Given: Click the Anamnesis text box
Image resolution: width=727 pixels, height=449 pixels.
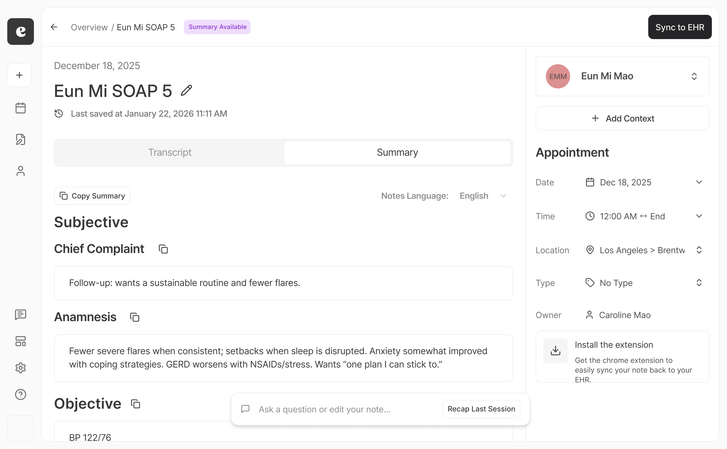Looking at the screenshot, I should pyautogui.click(x=284, y=358).
